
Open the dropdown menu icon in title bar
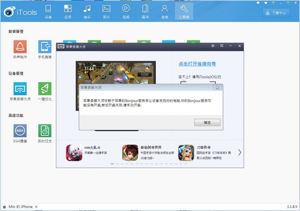pos(273,3)
